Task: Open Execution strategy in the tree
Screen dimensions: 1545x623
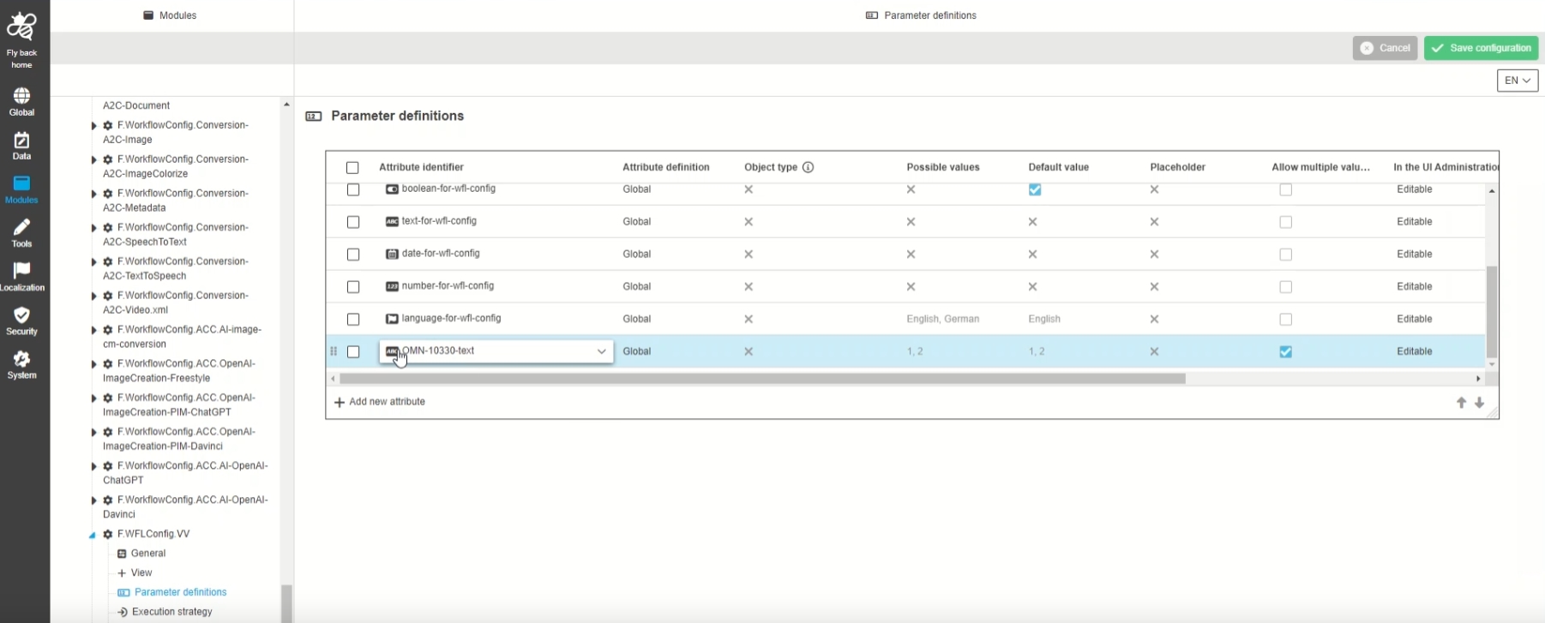Action: (171, 612)
